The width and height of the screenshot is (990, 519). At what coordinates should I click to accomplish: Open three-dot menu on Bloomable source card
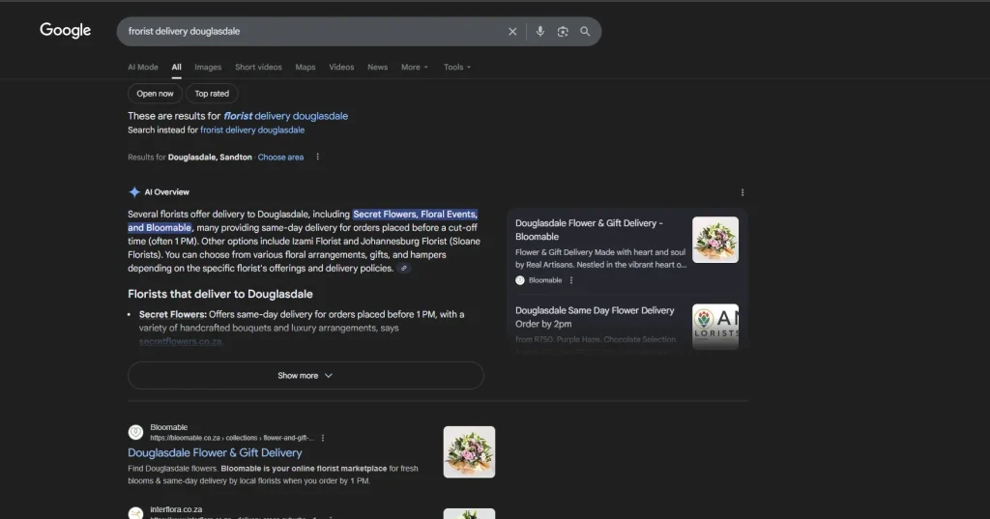click(571, 280)
